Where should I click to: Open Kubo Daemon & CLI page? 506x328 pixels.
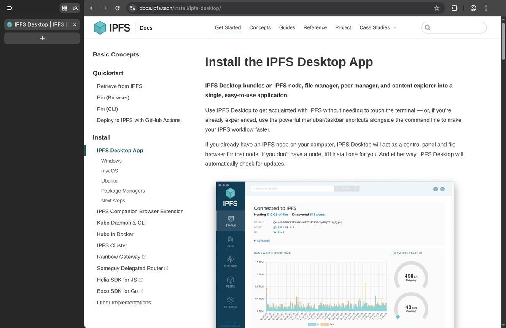121,223
